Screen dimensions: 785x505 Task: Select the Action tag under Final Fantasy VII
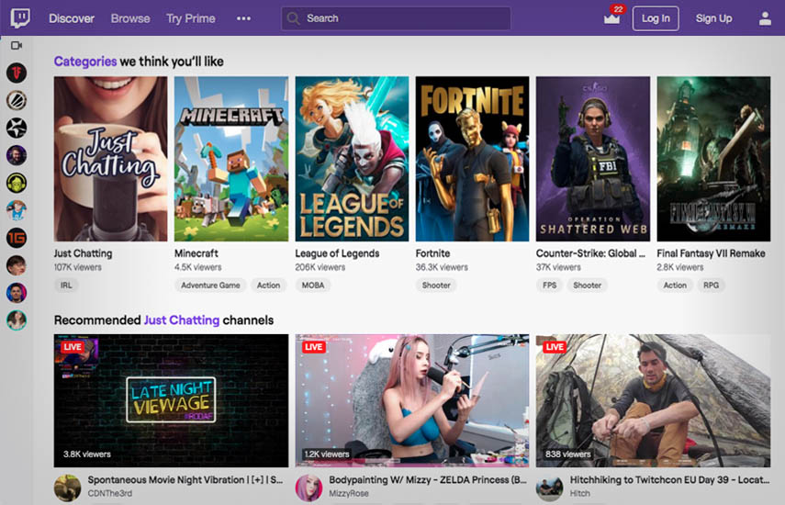click(675, 286)
